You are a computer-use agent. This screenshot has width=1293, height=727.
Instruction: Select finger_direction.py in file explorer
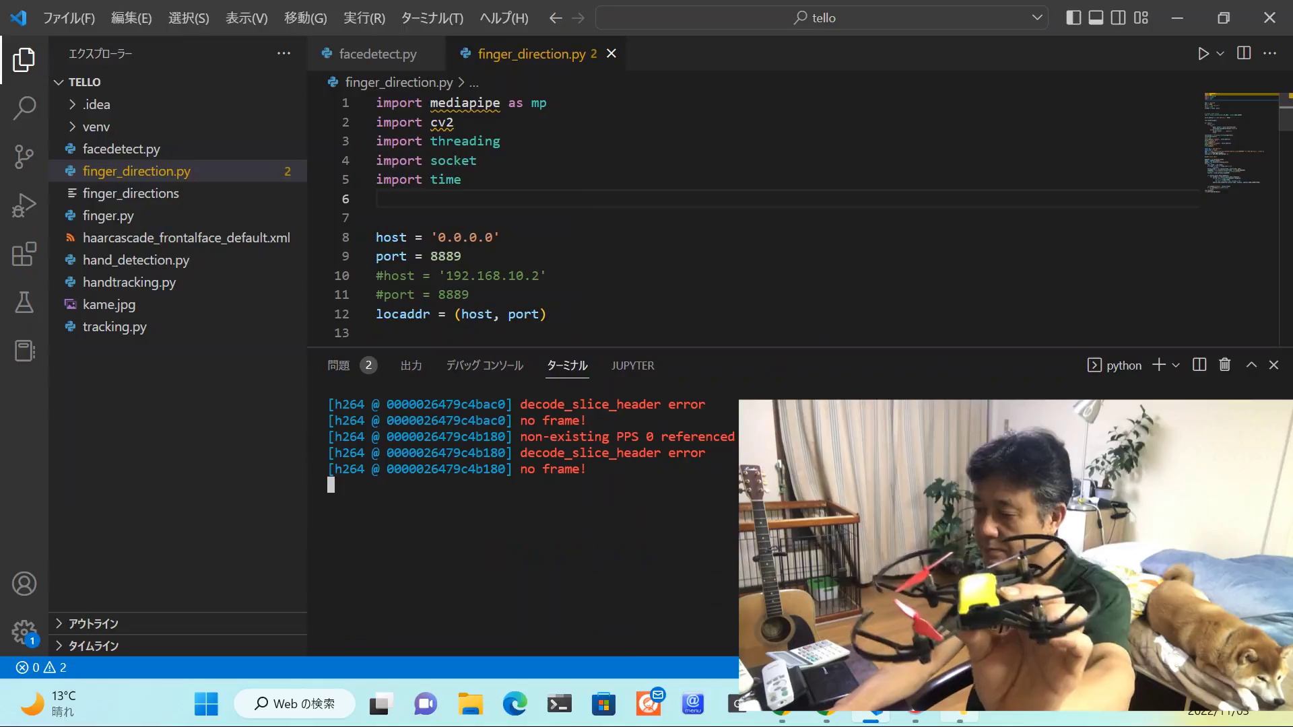point(137,170)
